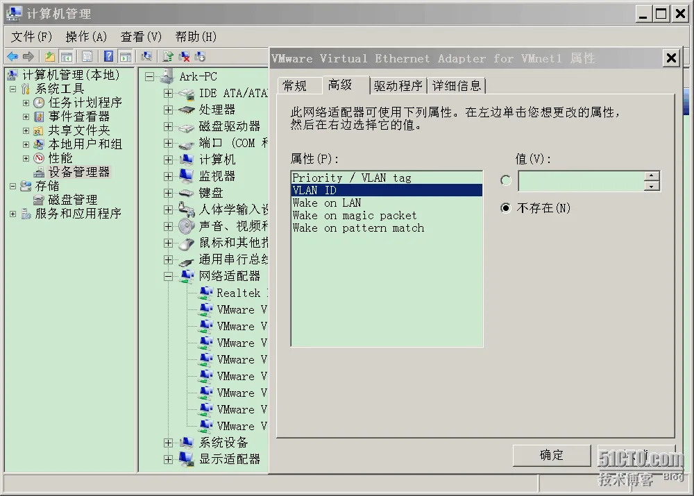Viewport: 694px width, 496px height.
Task: Select 设备管理器 in the left tree
Action: [x=79, y=172]
